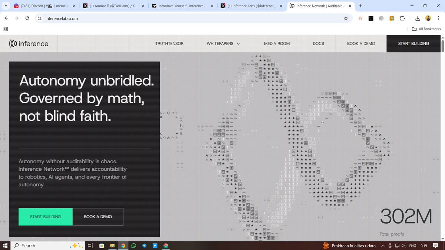
Task: Click the ENG language indicator
Action: tap(413, 246)
